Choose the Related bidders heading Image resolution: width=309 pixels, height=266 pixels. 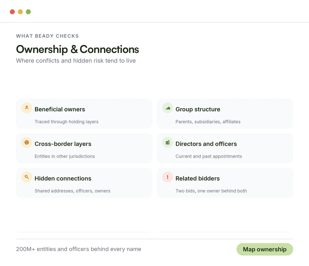(x=197, y=178)
